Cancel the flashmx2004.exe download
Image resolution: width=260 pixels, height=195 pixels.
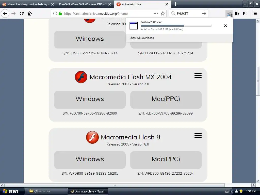tap(225, 26)
